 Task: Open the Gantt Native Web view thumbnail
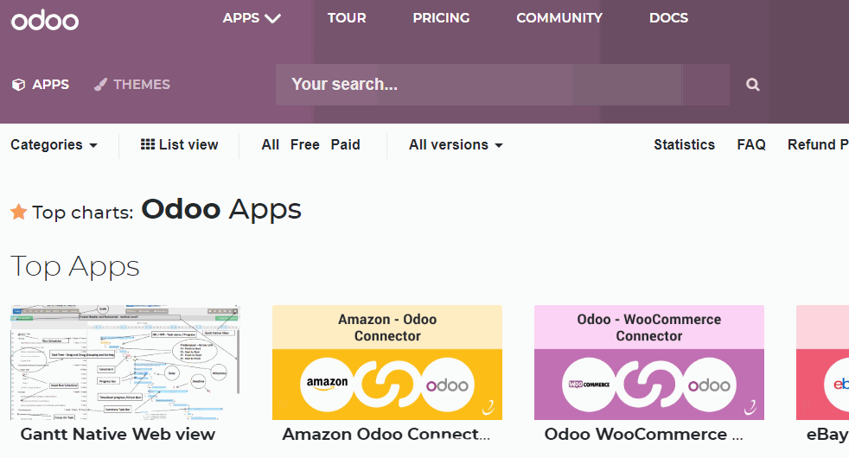(x=125, y=362)
